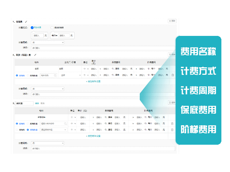Viewport: 230px width, 172px height.
Task: Delete the 请输入物料名称 row in third section
Action: [172, 123]
